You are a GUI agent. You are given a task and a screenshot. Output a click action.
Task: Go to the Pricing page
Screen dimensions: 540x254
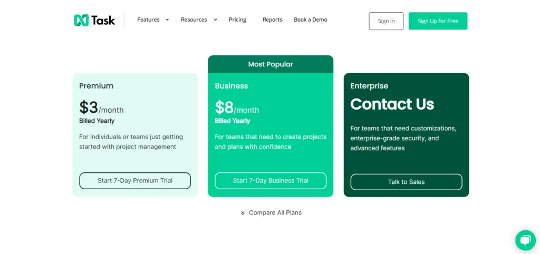238,19
